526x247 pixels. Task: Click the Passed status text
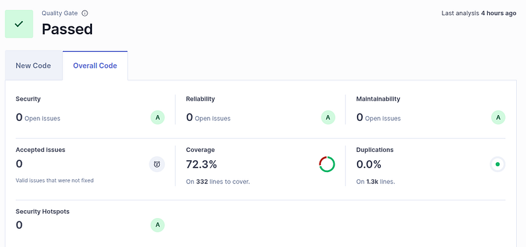click(x=67, y=30)
